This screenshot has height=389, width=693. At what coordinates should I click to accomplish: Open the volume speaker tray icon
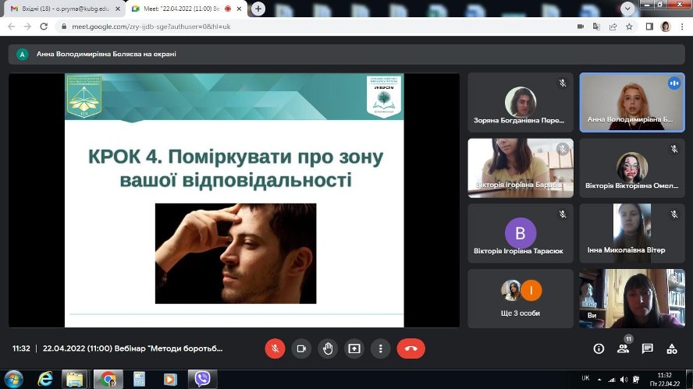click(x=624, y=380)
